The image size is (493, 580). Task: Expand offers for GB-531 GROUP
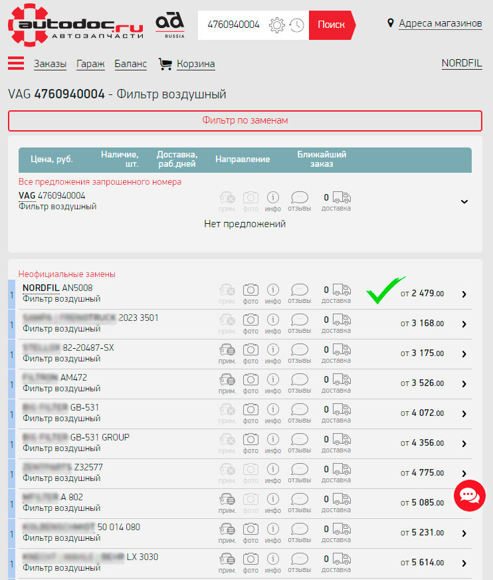[464, 444]
